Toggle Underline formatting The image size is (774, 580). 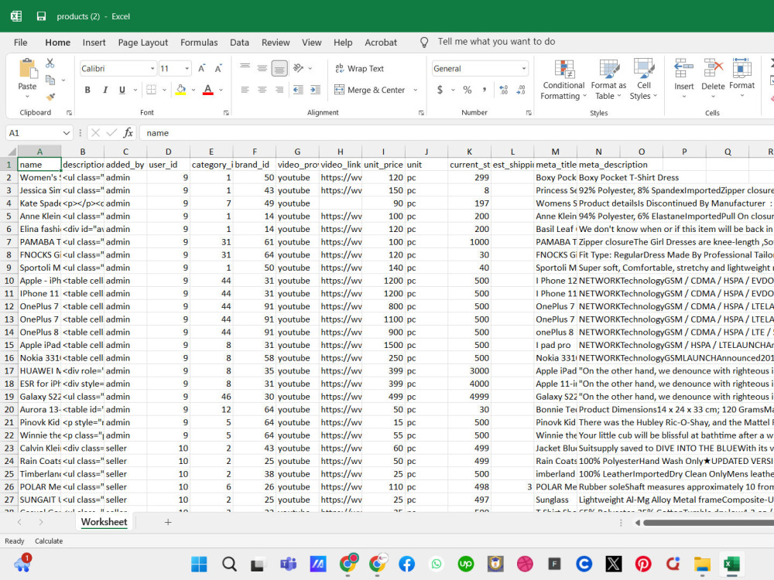[x=122, y=90]
